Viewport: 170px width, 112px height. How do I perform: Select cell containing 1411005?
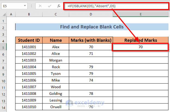(29, 73)
